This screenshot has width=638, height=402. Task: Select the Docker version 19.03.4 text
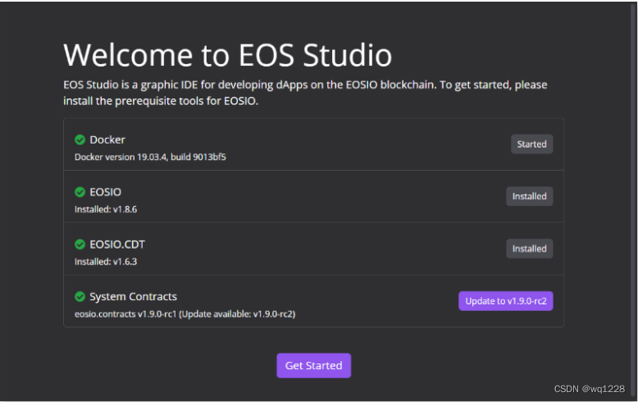pos(150,157)
